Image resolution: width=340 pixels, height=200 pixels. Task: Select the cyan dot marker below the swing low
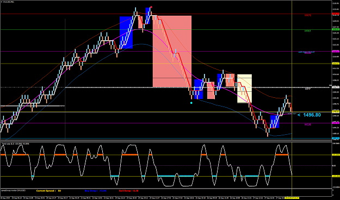pyautogui.click(x=191, y=103)
